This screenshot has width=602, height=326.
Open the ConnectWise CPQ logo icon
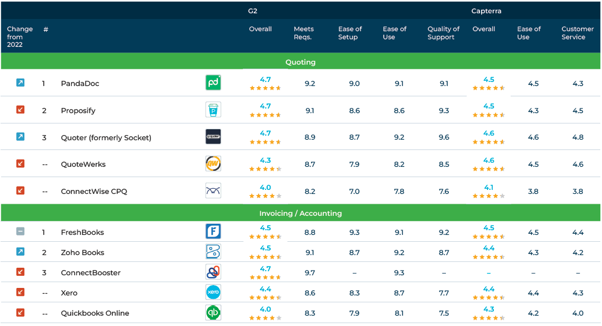click(x=213, y=190)
